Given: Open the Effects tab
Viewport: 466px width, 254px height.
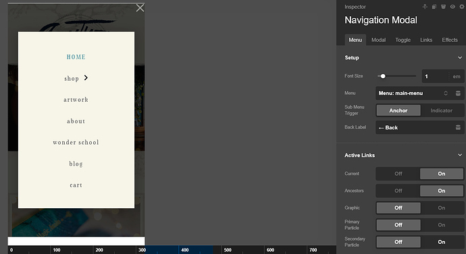Looking at the screenshot, I should 450,40.
